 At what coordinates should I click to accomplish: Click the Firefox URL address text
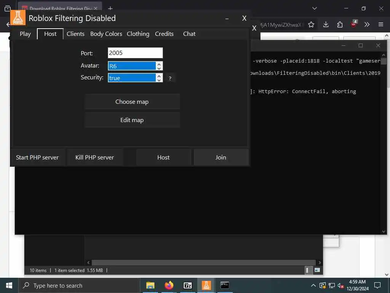pos(281,25)
